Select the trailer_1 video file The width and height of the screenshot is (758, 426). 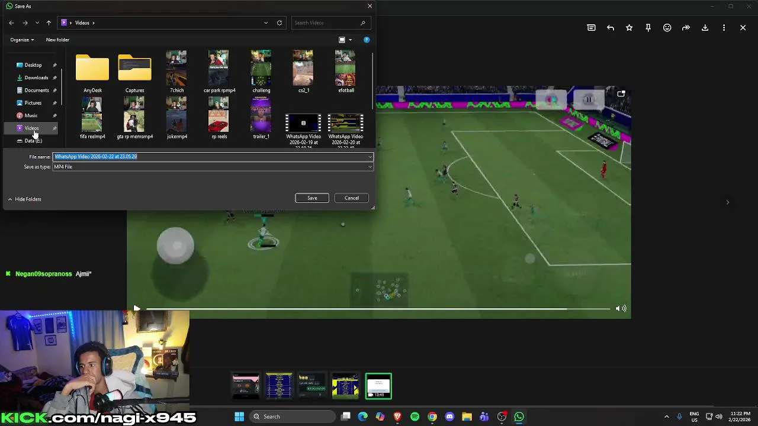pyautogui.click(x=261, y=118)
